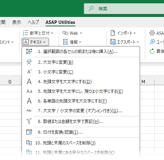The height and width of the screenshot is (160, 164).
Task: Click the trim spaces icon beside item 10
Action: pos(29,143)
